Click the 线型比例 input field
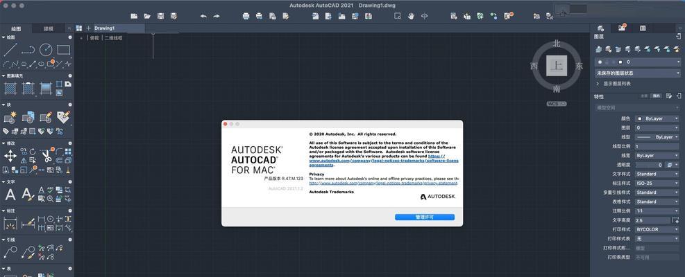The image size is (685, 277). click(657, 146)
